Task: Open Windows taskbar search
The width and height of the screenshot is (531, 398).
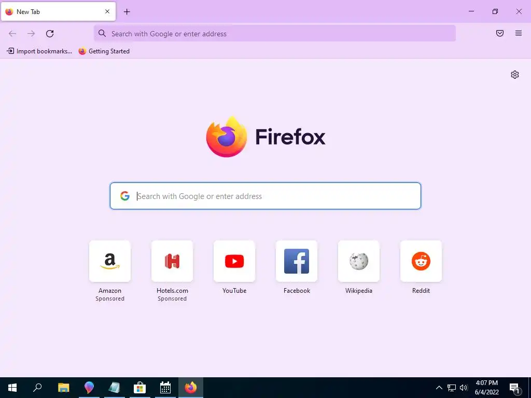Action: 37,388
